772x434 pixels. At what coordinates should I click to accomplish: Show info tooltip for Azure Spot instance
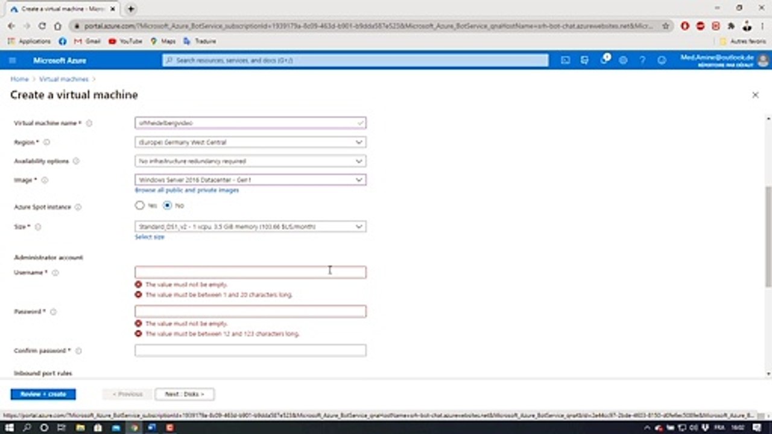(x=78, y=207)
